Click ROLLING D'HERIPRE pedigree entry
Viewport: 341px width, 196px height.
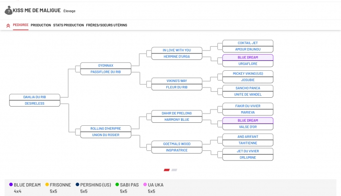[105, 129]
